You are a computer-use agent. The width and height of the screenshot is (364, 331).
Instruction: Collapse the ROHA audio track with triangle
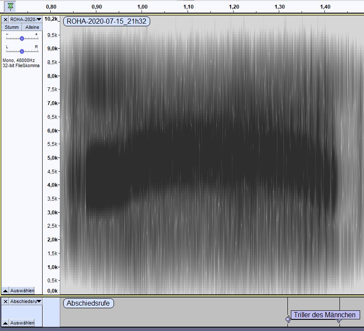point(5,291)
